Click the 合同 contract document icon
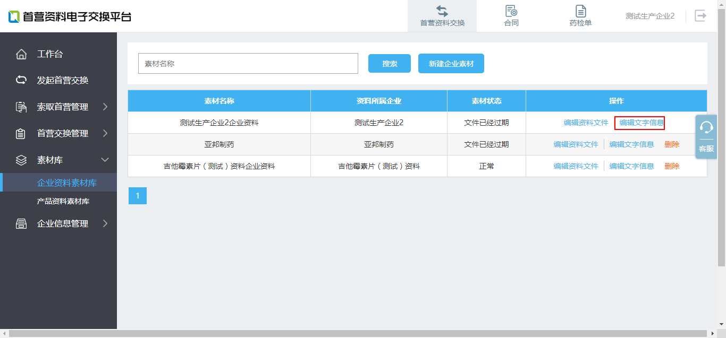This screenshot has width=726, height=338. tap(511, 11)
